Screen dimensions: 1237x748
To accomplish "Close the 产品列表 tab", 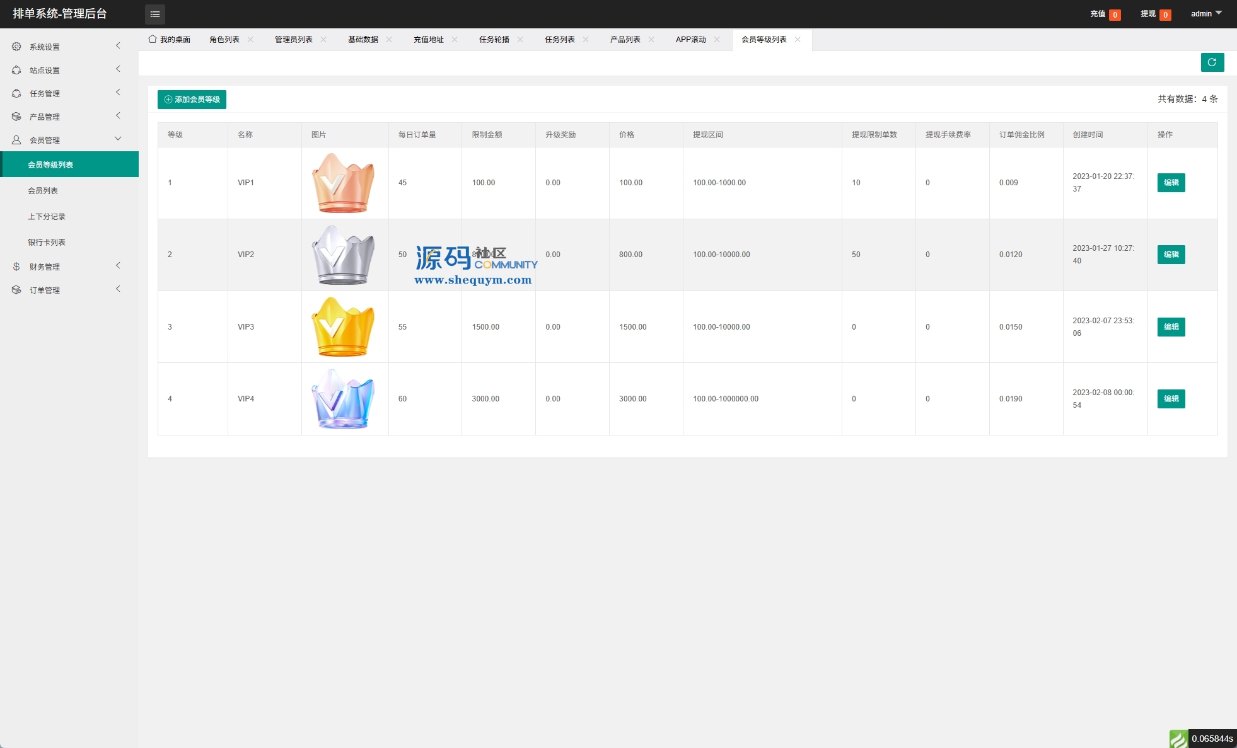I will pyautogui.click(x=651, y=39).
